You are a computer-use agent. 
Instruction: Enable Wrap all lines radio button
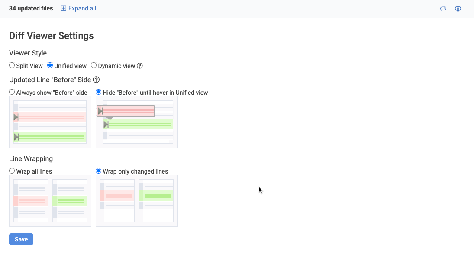tap(12, 171)
